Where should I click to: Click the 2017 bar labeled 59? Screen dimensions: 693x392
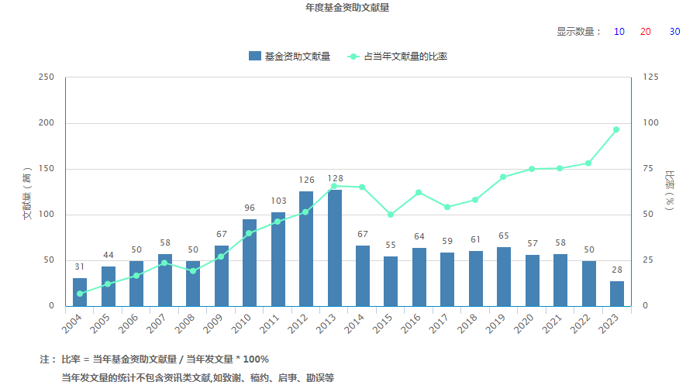tap(447, 280)
